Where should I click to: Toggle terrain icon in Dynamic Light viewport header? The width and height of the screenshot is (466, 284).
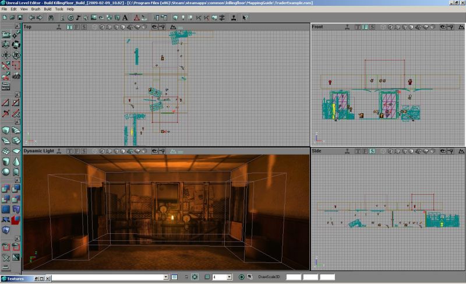[173, 152]
